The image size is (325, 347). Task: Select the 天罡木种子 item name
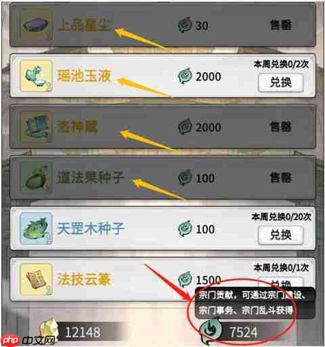coord(91,228)
